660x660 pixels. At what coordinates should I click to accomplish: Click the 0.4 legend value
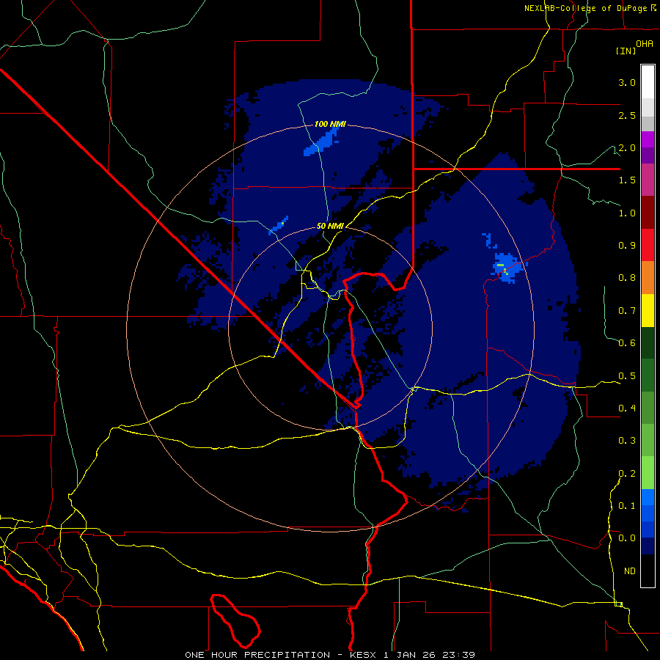pyautogui.click(x=627, y=408)
